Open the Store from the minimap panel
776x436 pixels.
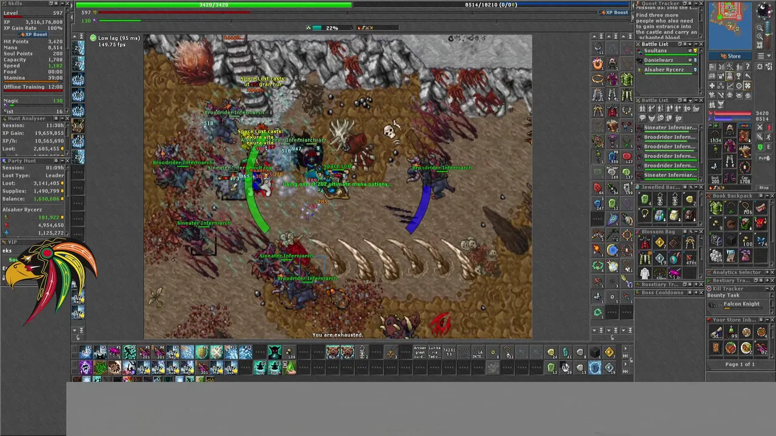point(730,56)
